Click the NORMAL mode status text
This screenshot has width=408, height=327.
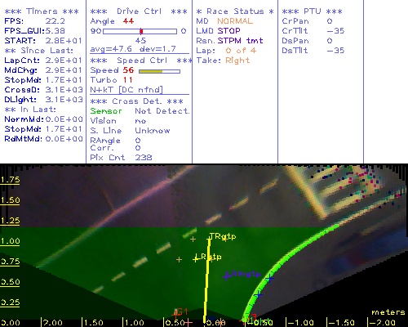pyautogui.click(x=235, y=21)
